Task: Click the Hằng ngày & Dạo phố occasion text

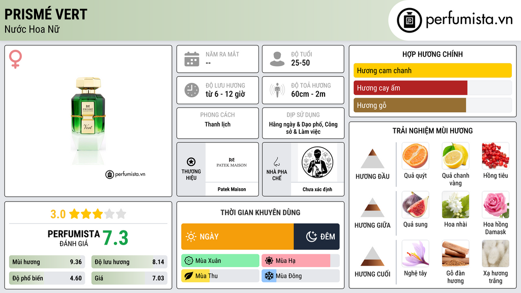Action: coord(303,128)
